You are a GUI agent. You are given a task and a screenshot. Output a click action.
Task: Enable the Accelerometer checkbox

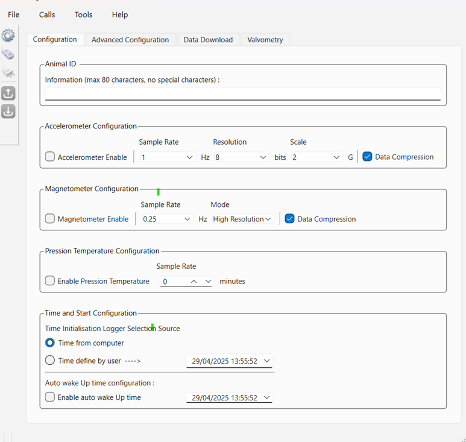(x=50, y=157)
